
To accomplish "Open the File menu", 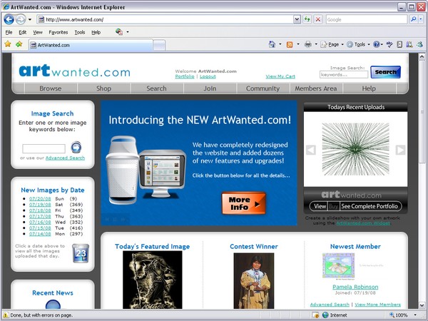I will click(x=9, y=32).
